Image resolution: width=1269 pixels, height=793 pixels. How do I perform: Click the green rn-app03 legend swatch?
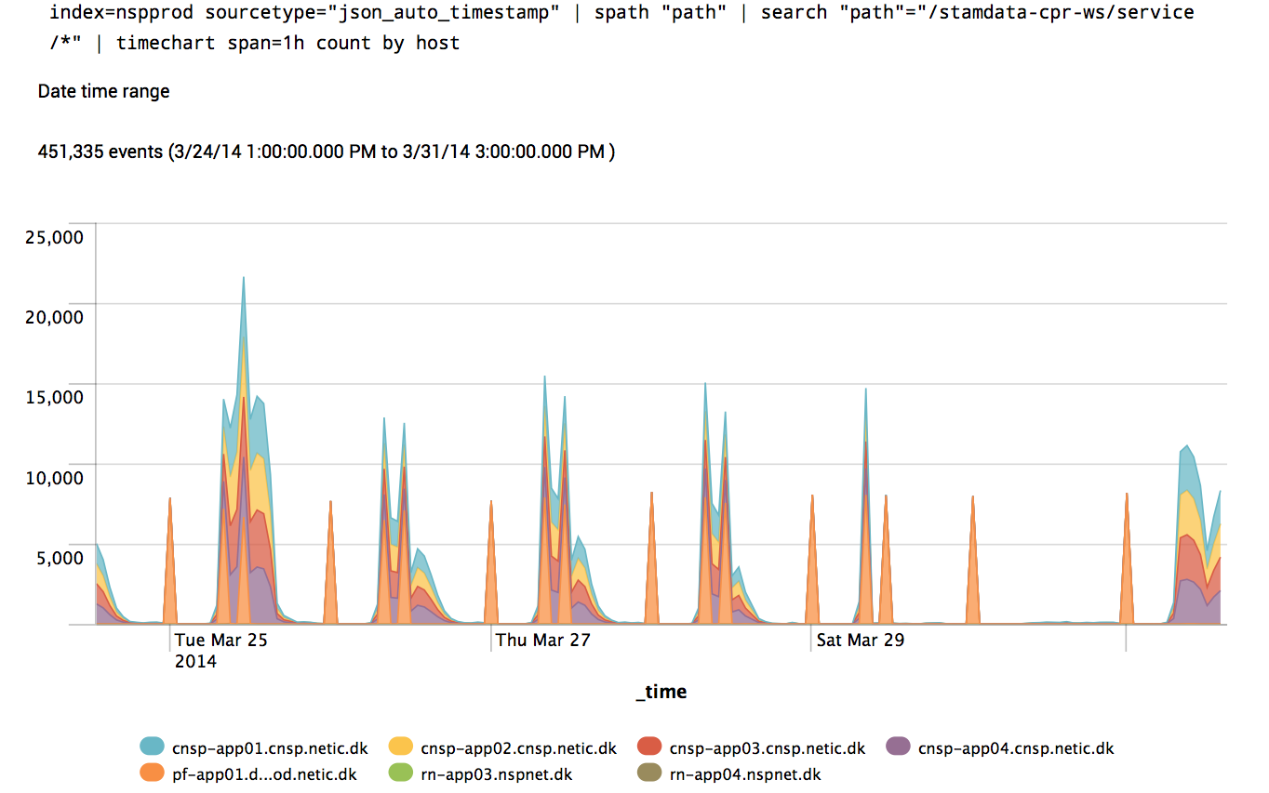[401, 772]
